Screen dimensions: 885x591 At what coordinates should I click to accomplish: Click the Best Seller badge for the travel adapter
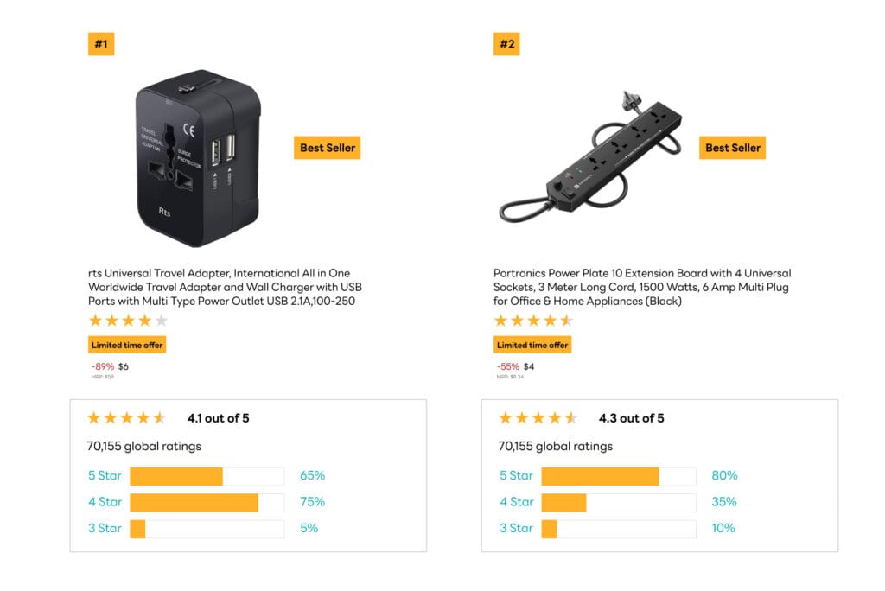click(327, 148)
